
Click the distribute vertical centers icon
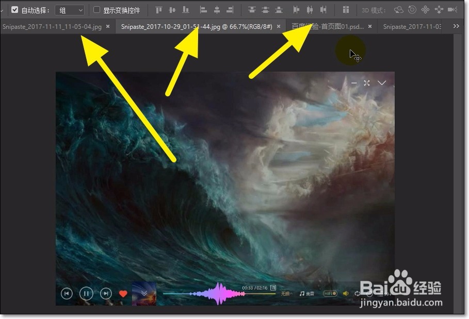[x=265, y=10]
